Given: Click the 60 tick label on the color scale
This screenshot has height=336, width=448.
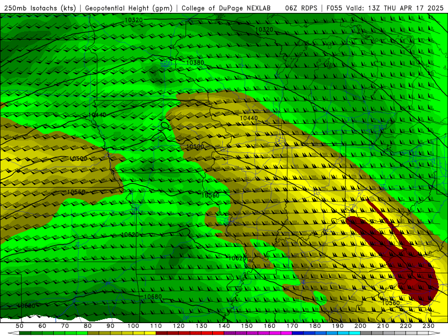Looking at the screenshot, I should [x=42, y=326].
